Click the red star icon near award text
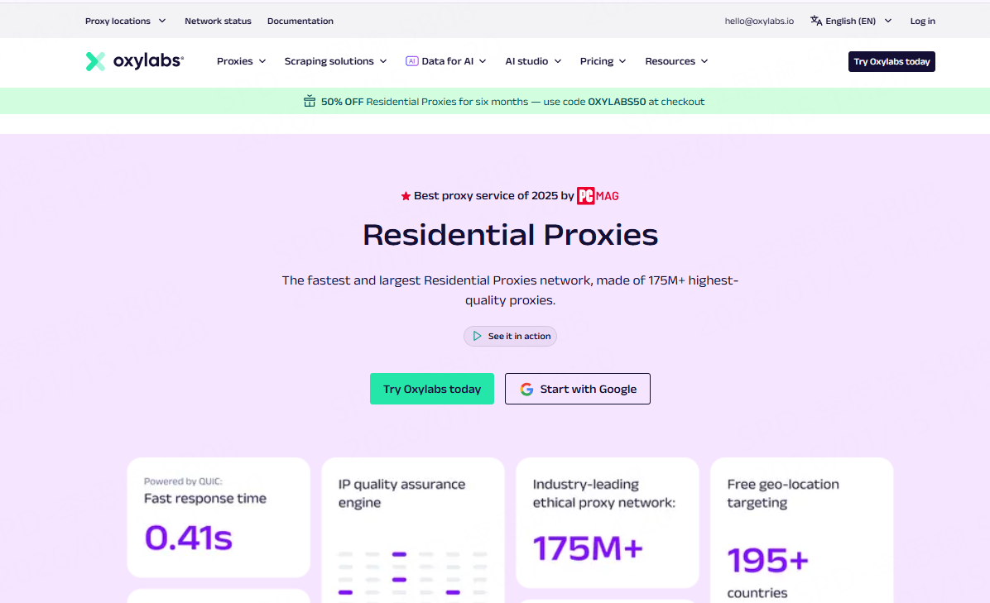 pyautogui.click(x=406, y=196)
